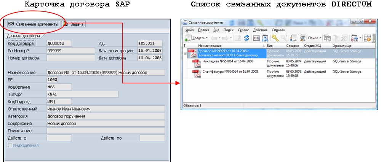Collapse the Договор № 999999 tree row
This screenshot has height=162, width=384.
[185, 53]
